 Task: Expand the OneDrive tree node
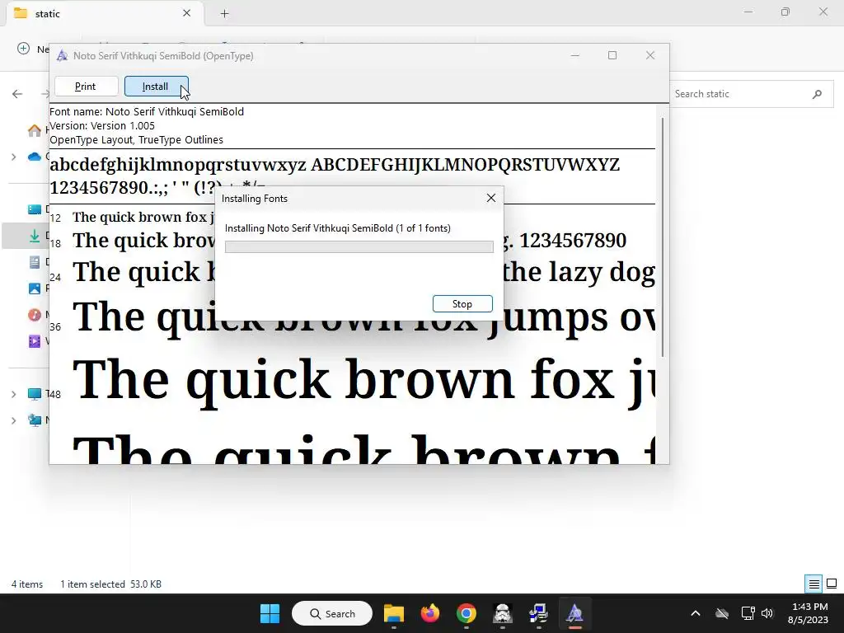[13, 157]
